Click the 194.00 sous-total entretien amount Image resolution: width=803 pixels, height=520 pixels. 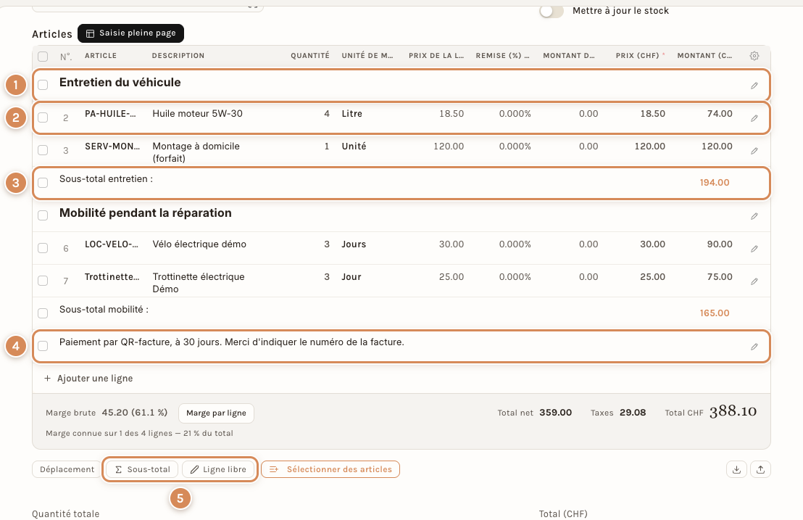pyautogui.click(x=715, y=182)
